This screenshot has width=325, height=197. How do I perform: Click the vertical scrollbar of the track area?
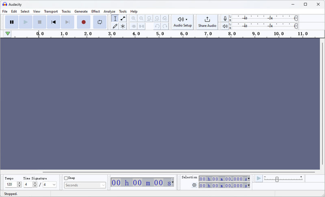322,104
